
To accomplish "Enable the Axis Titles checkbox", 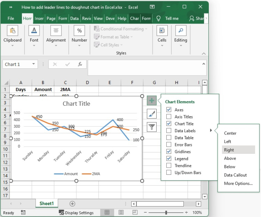I will click(x=169, y=117).
